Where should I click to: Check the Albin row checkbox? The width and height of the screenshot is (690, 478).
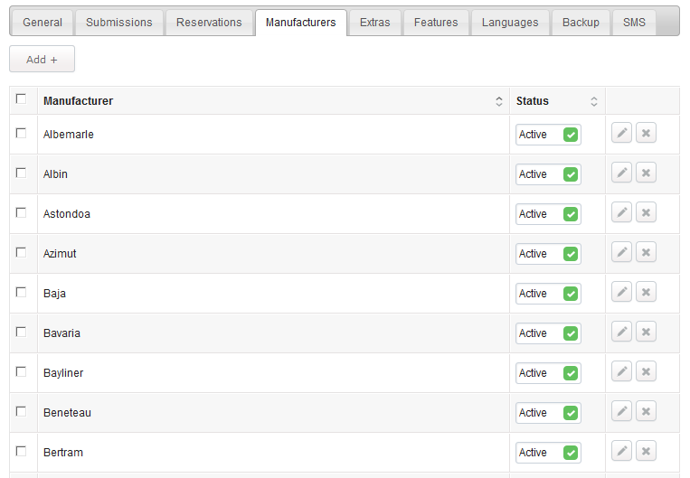[21, 173]
